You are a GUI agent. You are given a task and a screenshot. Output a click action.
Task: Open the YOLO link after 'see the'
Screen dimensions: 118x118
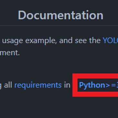(x=110, y=40)
